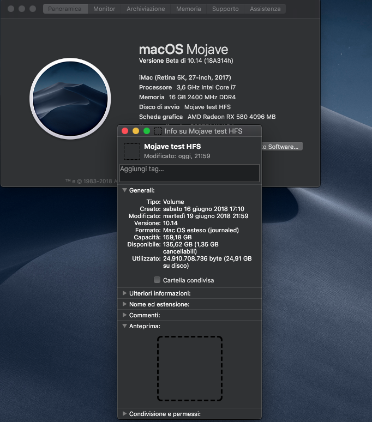Open the Assistenza tab
This screenshot has height=422, width=372.
pos(265,9)
